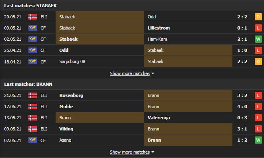This screenshot has width=264, height=158.
Task: Open the Odd vs Stabaek match on 25.04.21
Action: click(x=132, y=50)
